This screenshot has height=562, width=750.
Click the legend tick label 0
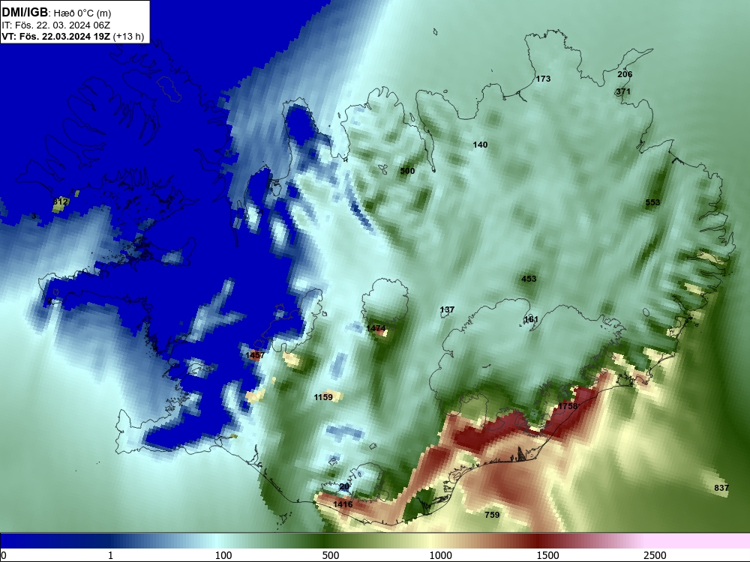(x=4, y=555)
